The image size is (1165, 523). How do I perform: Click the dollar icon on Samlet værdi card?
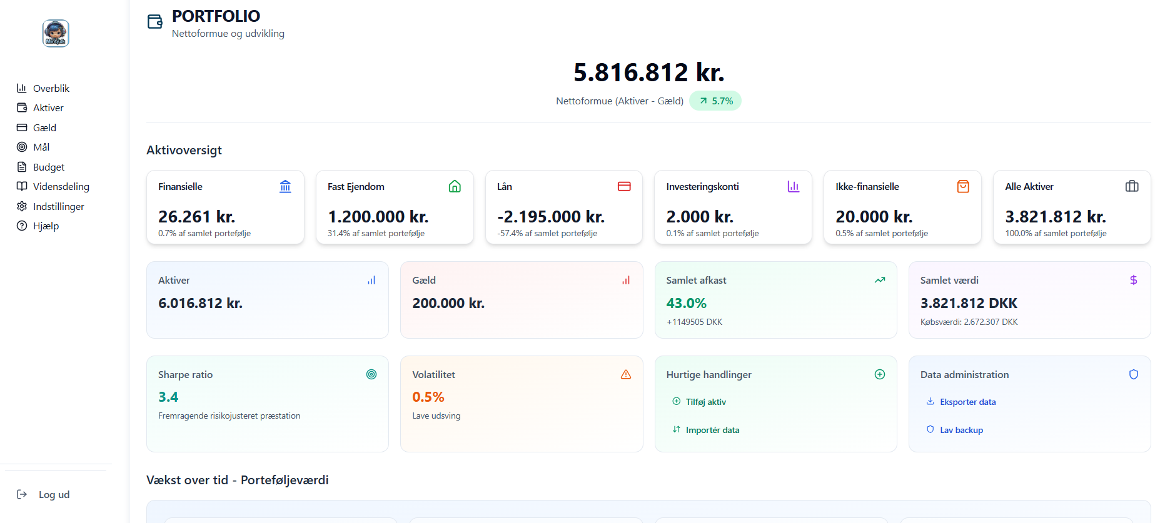[1133, 280]
